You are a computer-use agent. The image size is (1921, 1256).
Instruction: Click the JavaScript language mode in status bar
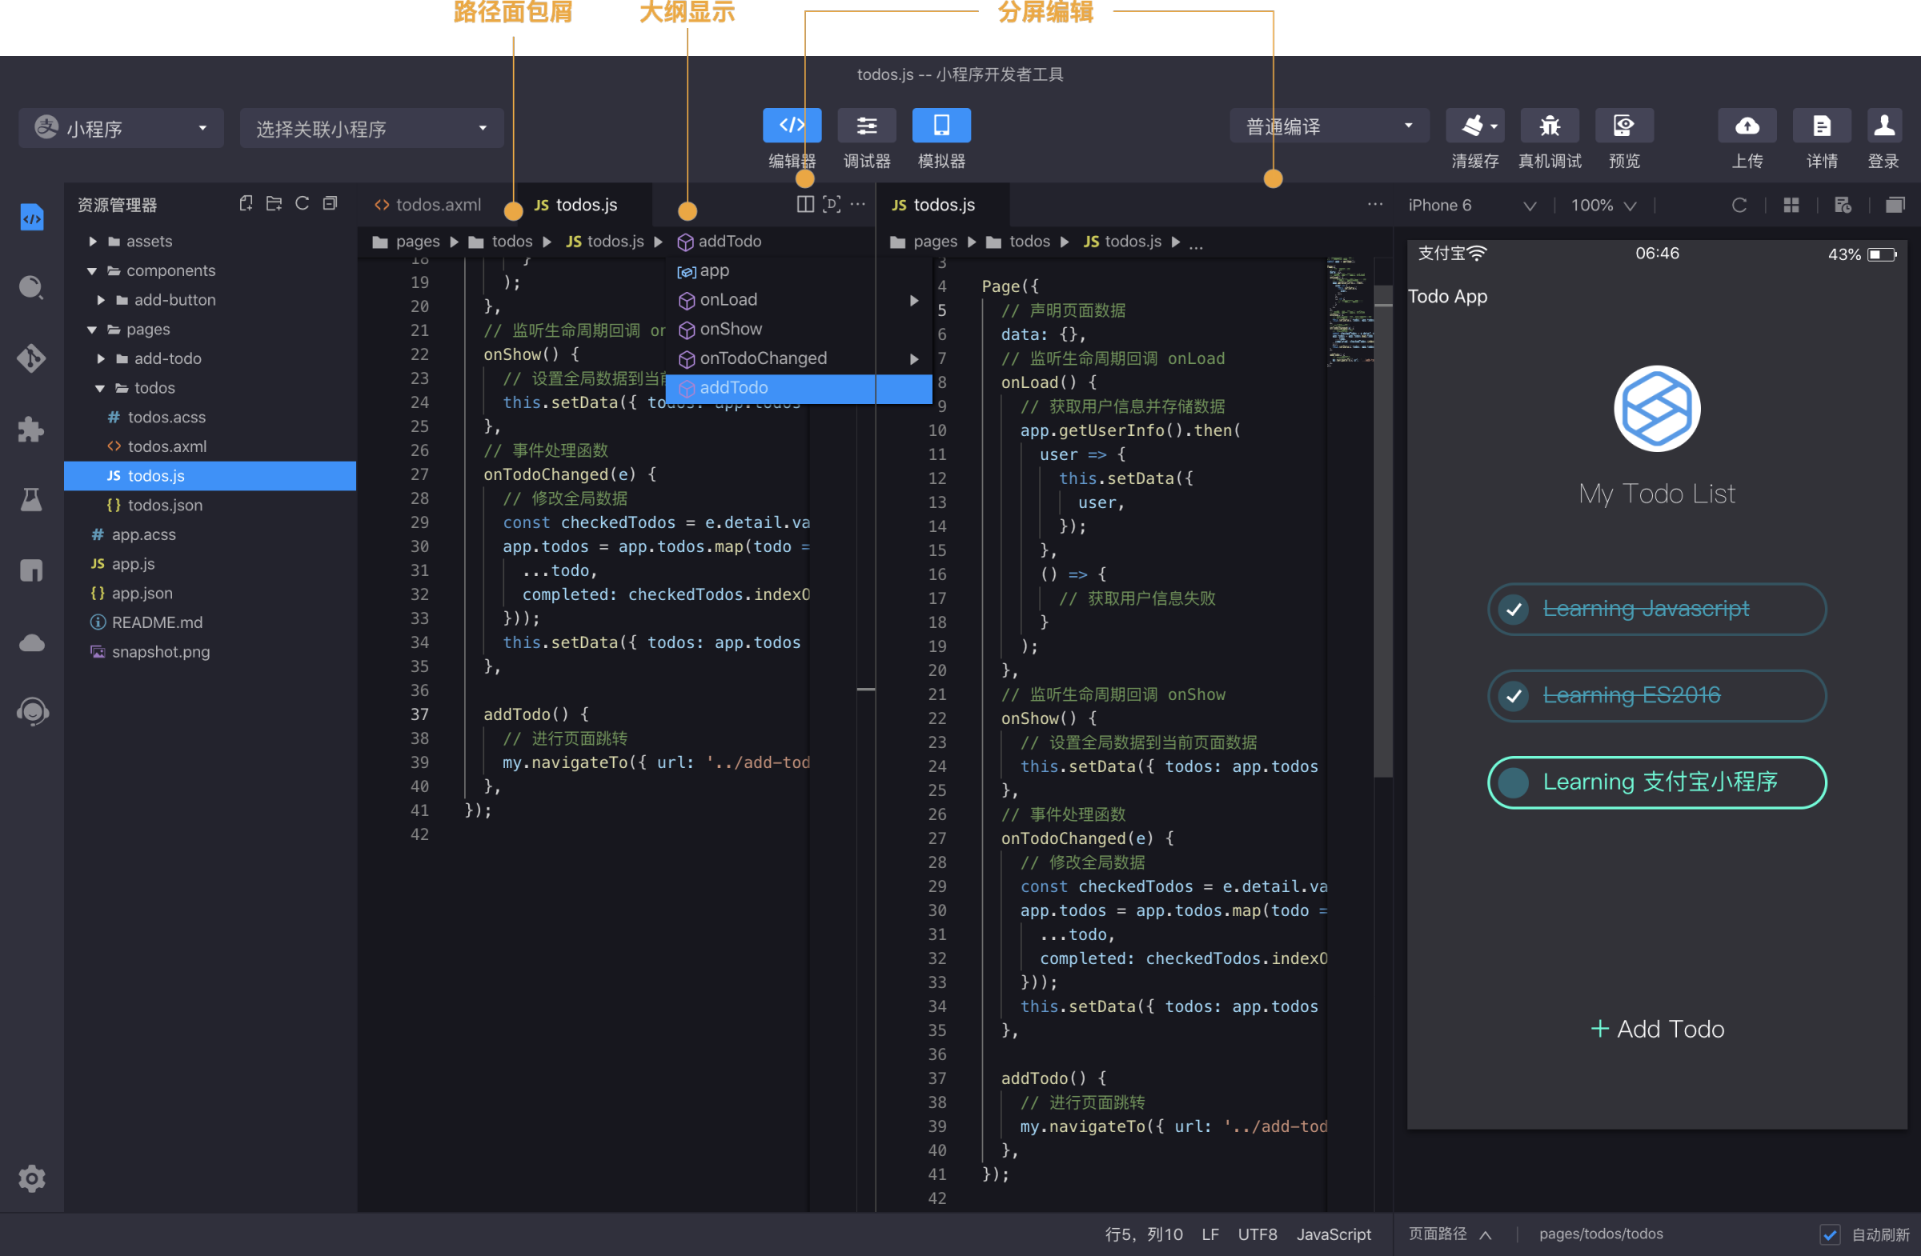coord(1333,1234)
